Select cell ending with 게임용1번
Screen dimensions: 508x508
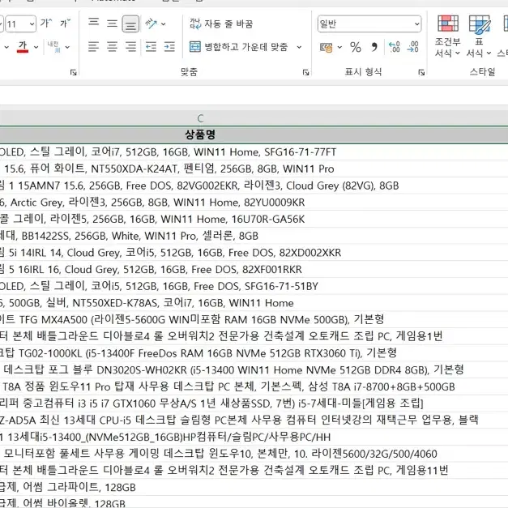tap(254, 336)
